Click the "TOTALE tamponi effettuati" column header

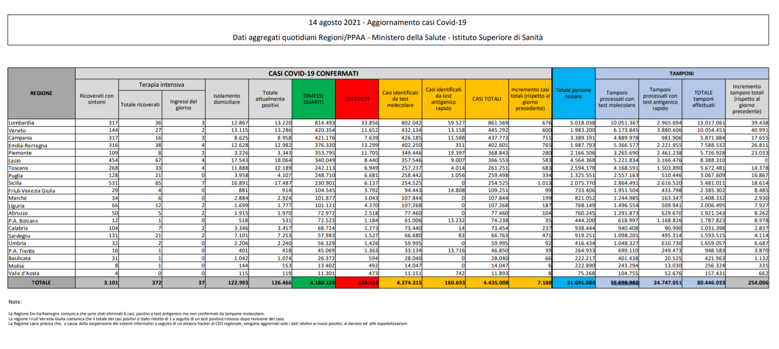(703, 99)
